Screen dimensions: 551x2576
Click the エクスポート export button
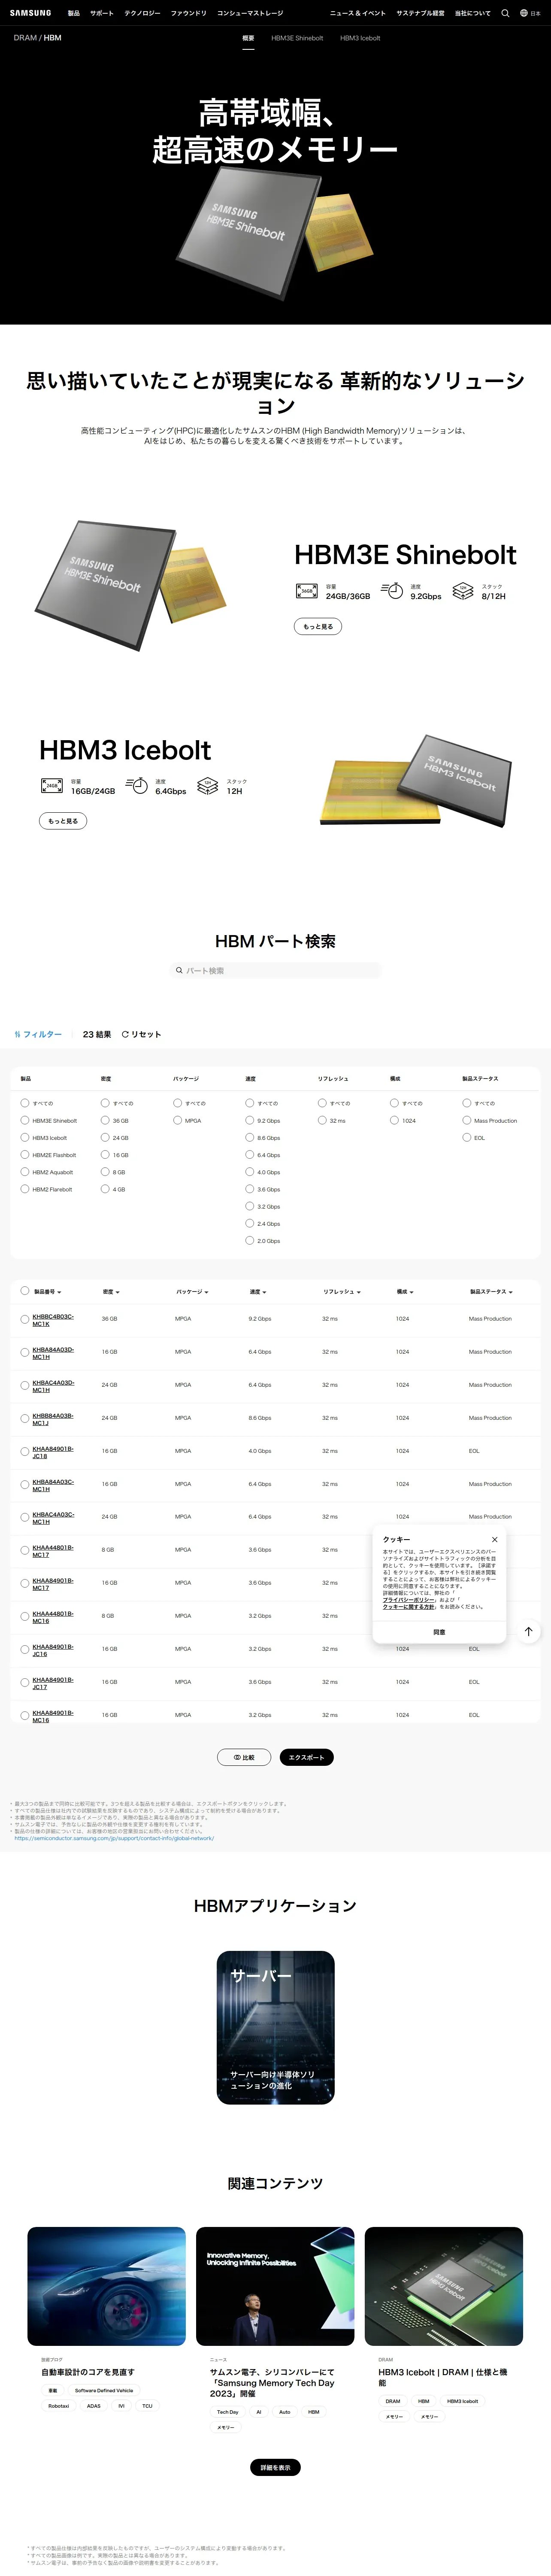(x=306, y=1757)
